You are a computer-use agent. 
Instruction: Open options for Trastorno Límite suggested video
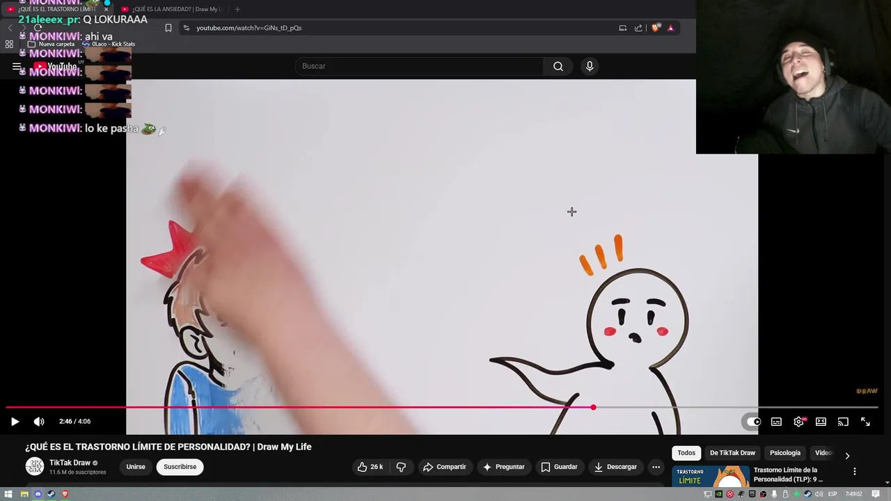[855, 471]
